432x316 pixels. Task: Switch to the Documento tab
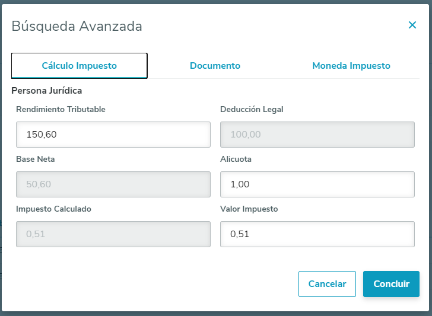[x=215, y=66]
